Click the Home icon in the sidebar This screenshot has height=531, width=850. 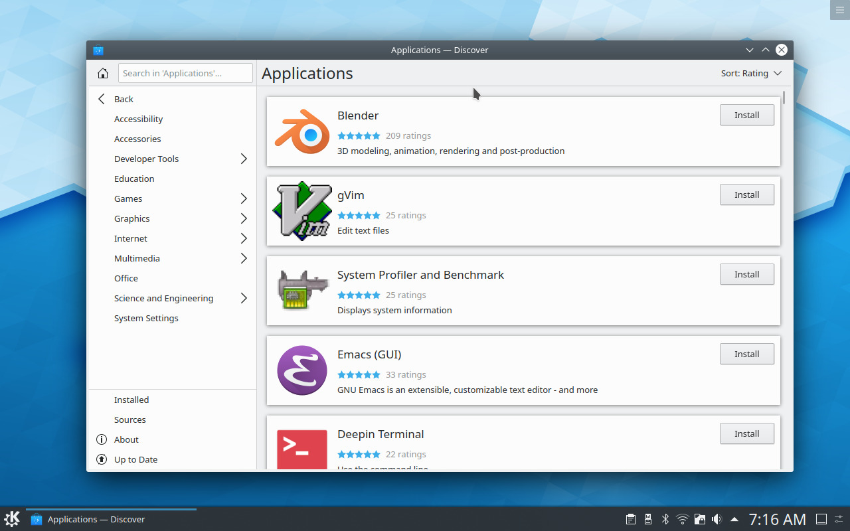(x=102, y=73)
